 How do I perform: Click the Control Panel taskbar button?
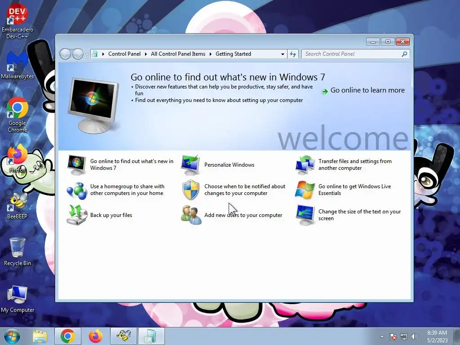pyautogui.click(x=151, y=336)
